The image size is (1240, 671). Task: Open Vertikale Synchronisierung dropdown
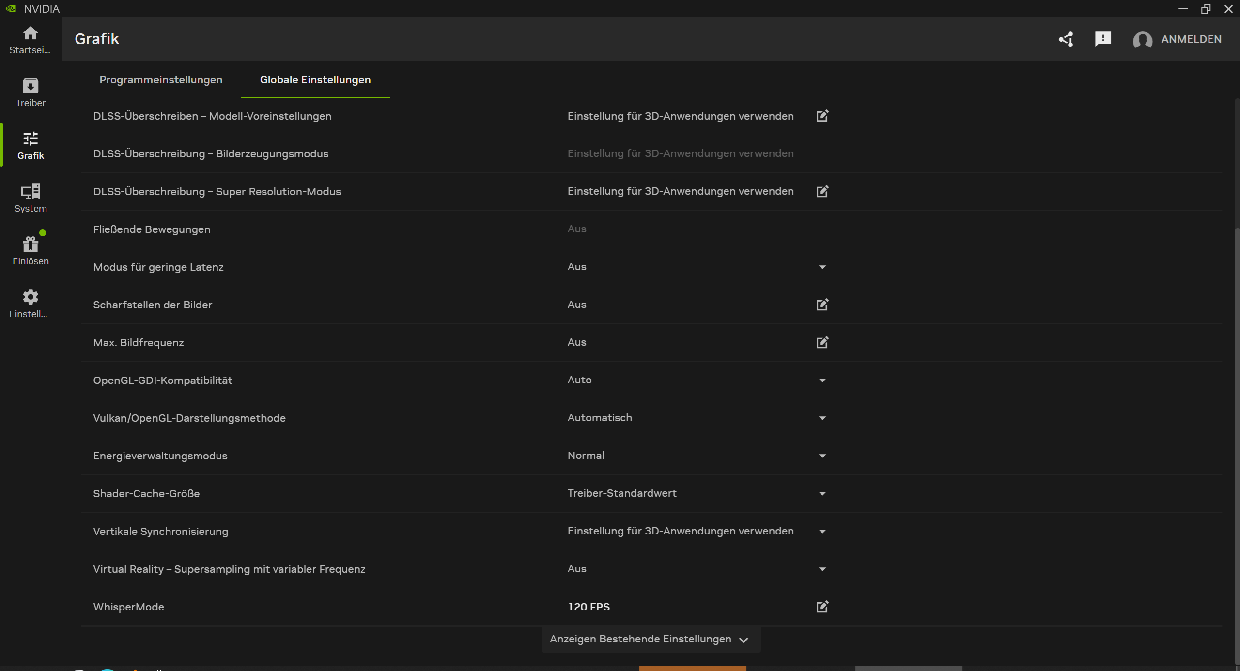pos(822,532)
